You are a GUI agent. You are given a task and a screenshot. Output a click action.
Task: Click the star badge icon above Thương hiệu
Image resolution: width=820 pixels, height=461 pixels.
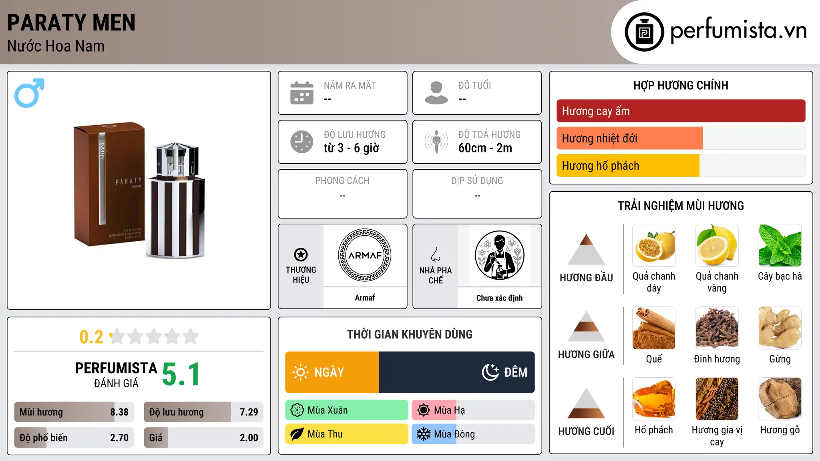click(301, 255)
